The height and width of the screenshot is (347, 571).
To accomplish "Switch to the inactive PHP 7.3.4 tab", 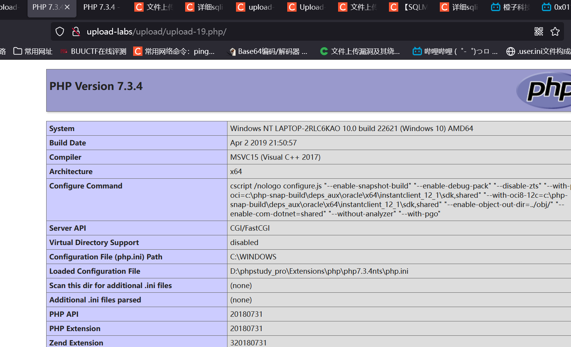I will pos(101,7).
